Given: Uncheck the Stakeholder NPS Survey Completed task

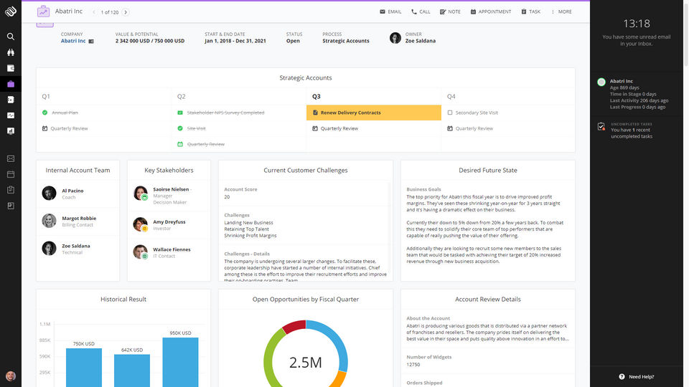Looking at the screenshot, I should [x=180, y=113].
